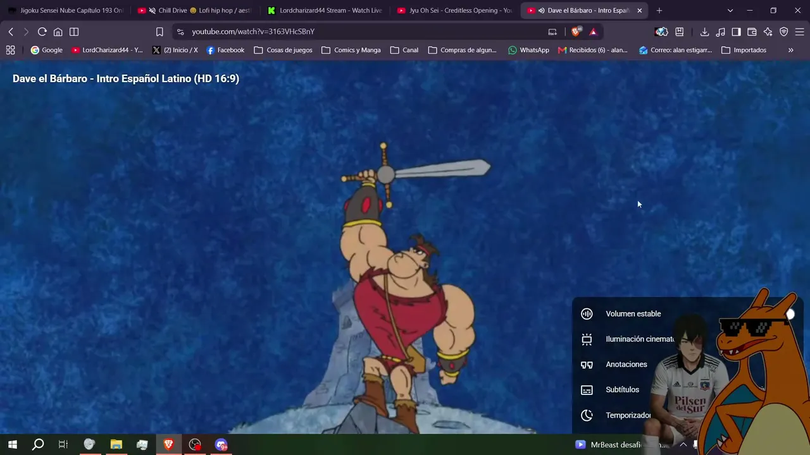Show hidden system tray icons
Image resolution: width=810 pixels, height=455 pixels.
coord(683,445)
